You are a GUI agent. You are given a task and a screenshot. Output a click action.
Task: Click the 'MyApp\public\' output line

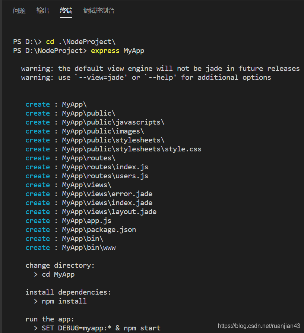pyautogui.click(x=70, y=113)
